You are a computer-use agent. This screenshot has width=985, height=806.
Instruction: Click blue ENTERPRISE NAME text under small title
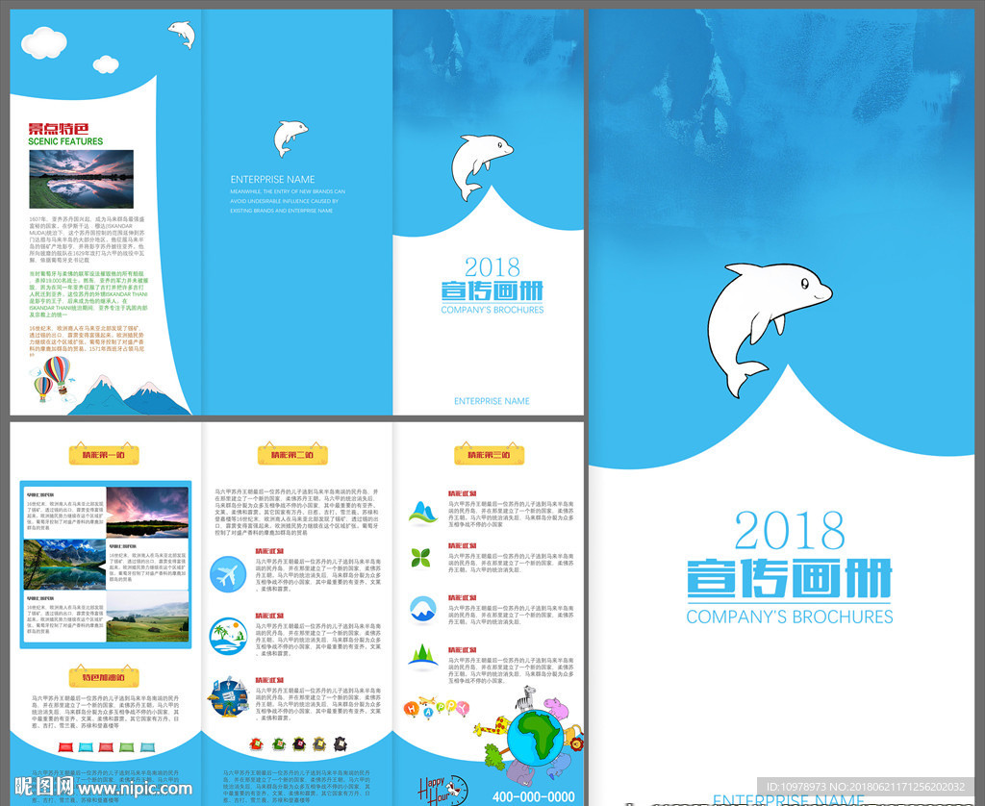point(492,401)
